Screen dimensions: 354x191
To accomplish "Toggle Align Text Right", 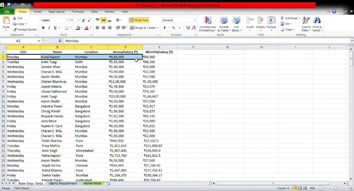I will [x=109, y=28].
